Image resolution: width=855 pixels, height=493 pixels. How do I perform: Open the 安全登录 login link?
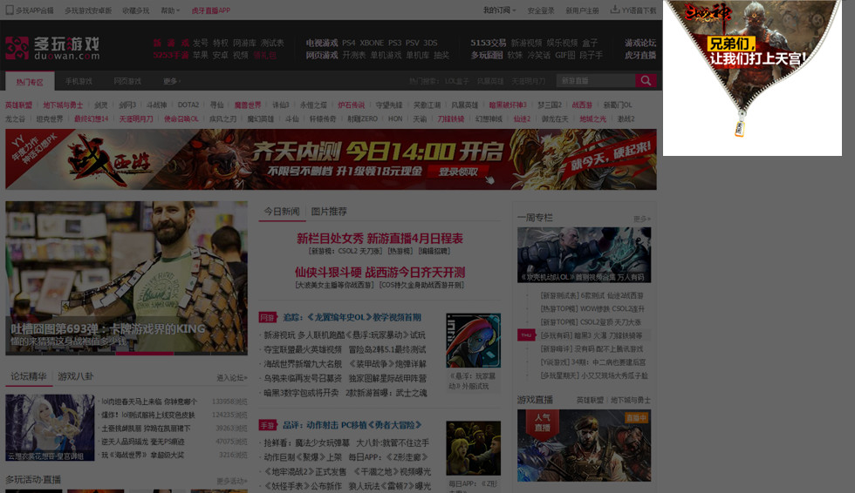click(541, 10)
